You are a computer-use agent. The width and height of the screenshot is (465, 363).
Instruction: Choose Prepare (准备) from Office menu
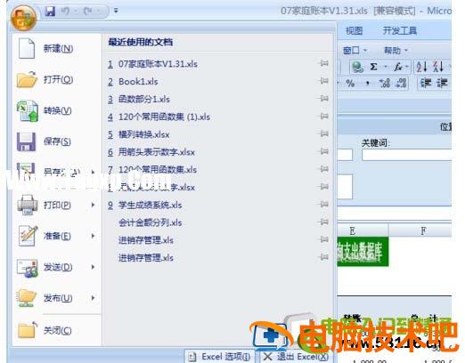pos(57,236)
